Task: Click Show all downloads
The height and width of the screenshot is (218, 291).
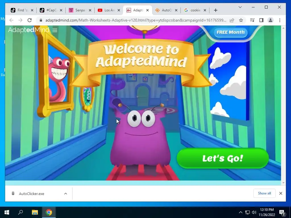Action: pyautogui.click(x=265, y=193)
